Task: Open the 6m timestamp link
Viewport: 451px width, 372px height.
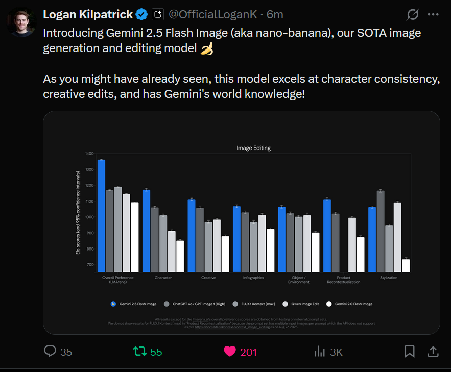Action: [x=275, y=15]
